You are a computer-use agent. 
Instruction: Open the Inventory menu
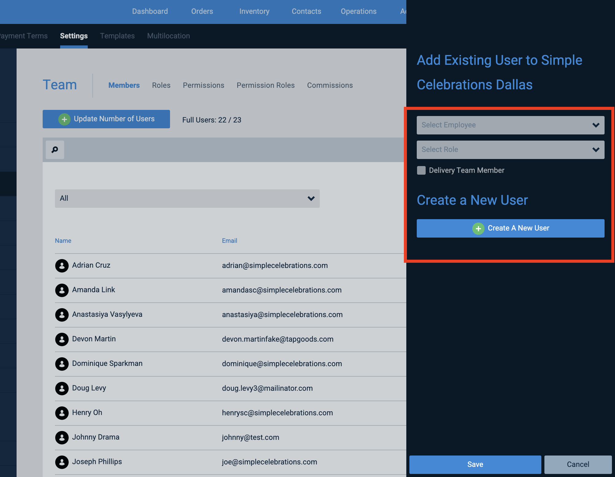254,11
